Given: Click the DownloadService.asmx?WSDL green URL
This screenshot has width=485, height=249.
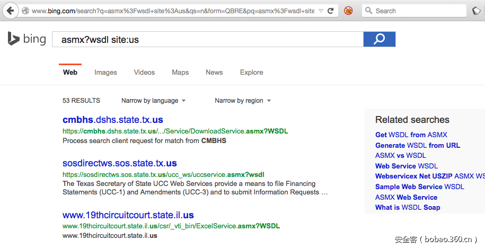Looking at the screenshot, I should pos(175,131).
